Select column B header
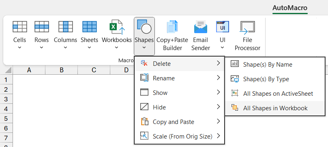The image size is (328, 147). point(62,70)
